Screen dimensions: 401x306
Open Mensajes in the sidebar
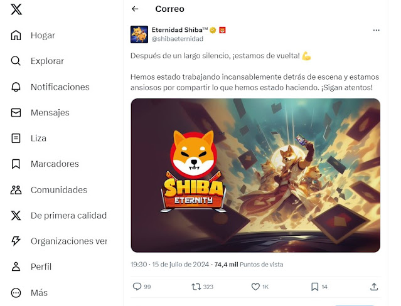pyautogui.click(x=40, y=112)
